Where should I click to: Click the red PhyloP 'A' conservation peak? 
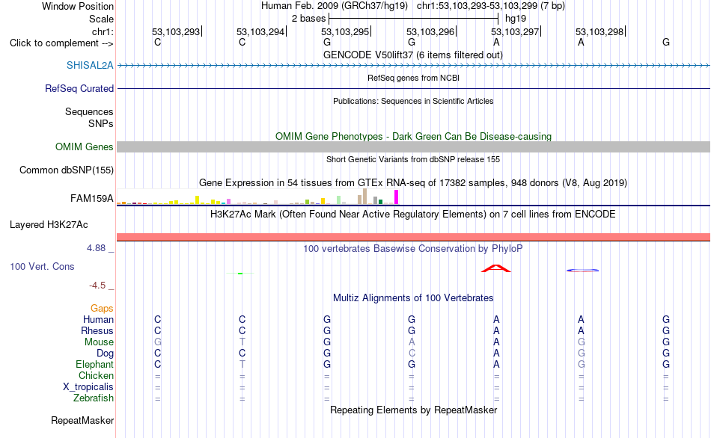point(496,268)
